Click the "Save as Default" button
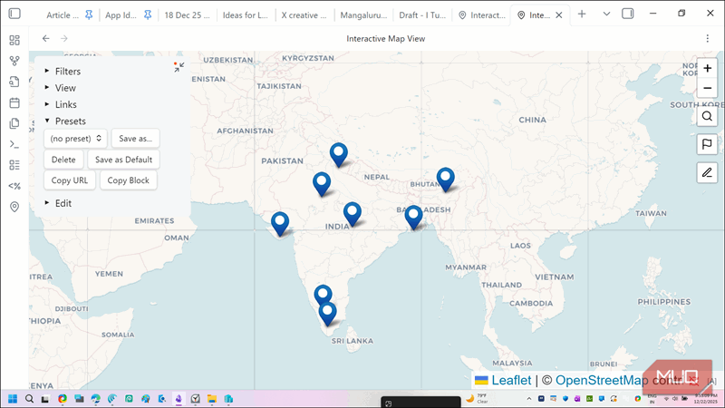The image size is (725, 408). (123, 160)
